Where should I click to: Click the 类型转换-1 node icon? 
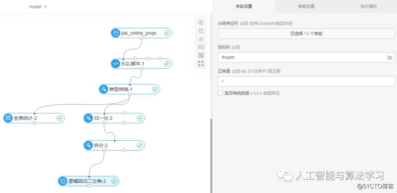[104, 89]
